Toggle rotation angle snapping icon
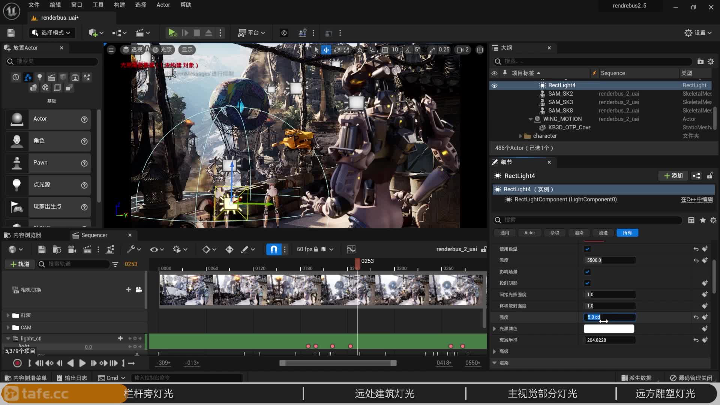The width and height of the screenshot is (720, 405). pyautogui.click(x=408, y=49)
